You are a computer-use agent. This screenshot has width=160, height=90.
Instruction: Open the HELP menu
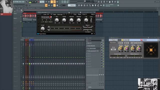pyautogui.click(x=23, y=2)
